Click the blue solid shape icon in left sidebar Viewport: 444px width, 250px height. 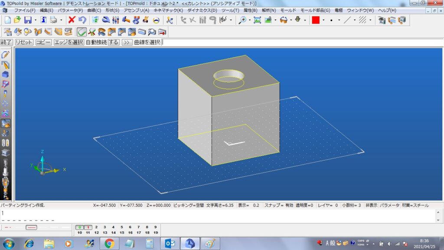coord(5,74)
